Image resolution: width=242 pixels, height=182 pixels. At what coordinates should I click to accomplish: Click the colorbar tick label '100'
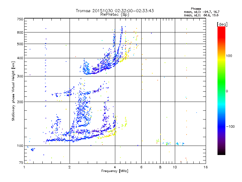click(229, 56)
